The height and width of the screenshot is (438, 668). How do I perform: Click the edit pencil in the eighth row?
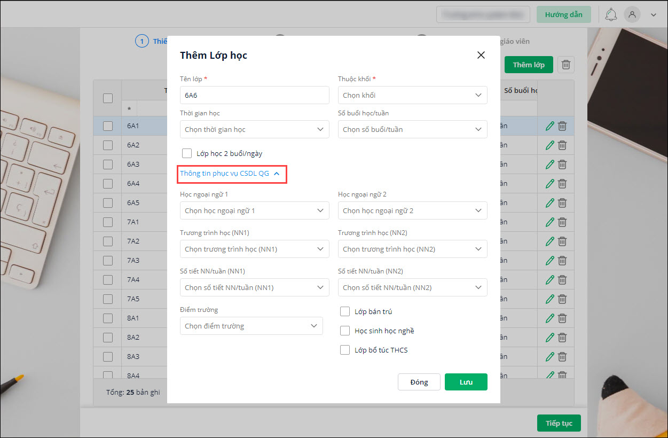coord(549,261)
